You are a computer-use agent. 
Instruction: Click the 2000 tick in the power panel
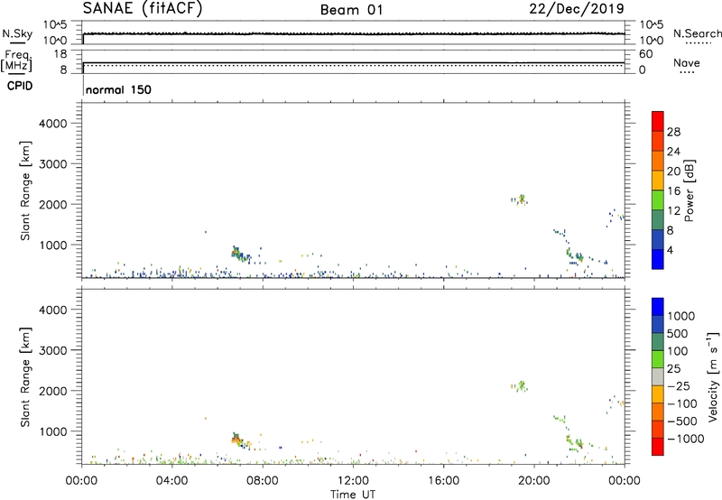tap(52, 204)
